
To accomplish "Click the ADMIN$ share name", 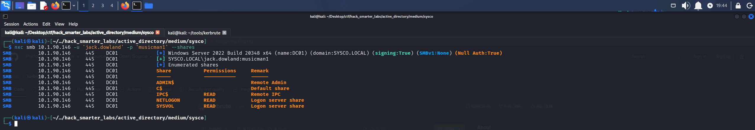I will coord(165,82).
